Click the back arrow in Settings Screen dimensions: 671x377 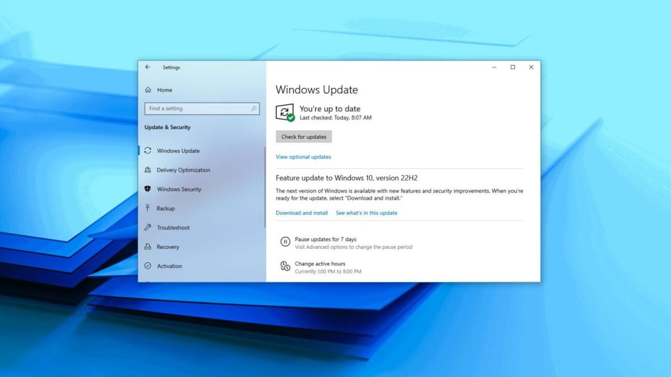pyautogui.click(x=148, y=67)
